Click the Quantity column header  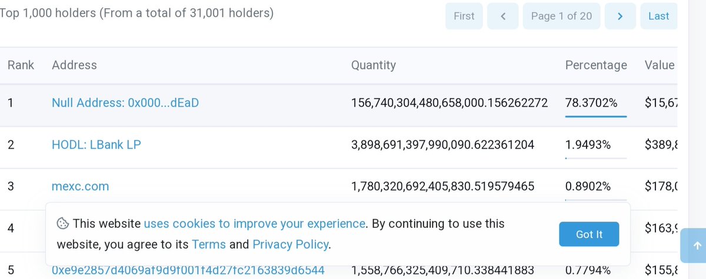pyautogui.click(x=374, y=65)
